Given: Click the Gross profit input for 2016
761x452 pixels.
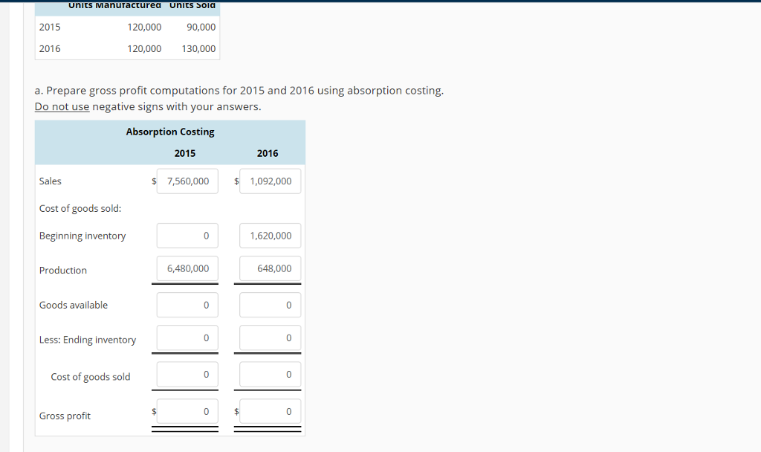Looking at the screenshot, I should [x=269, y=410].
